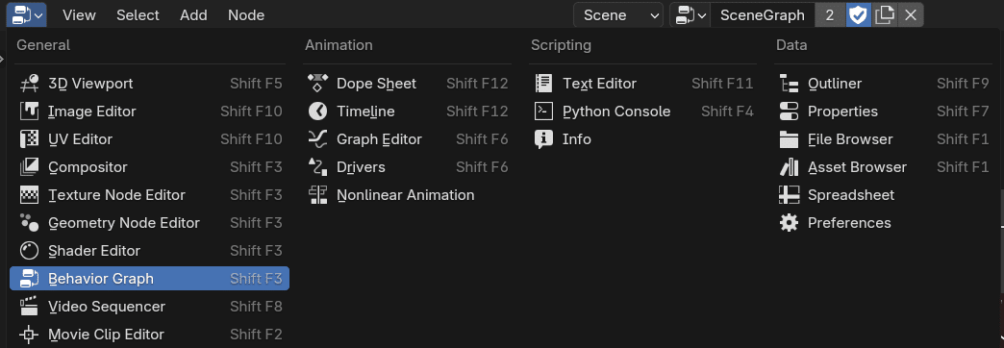Click the Graph Editor curve icon
This screenshot has height=348, width=1004.
pos(318,139)
